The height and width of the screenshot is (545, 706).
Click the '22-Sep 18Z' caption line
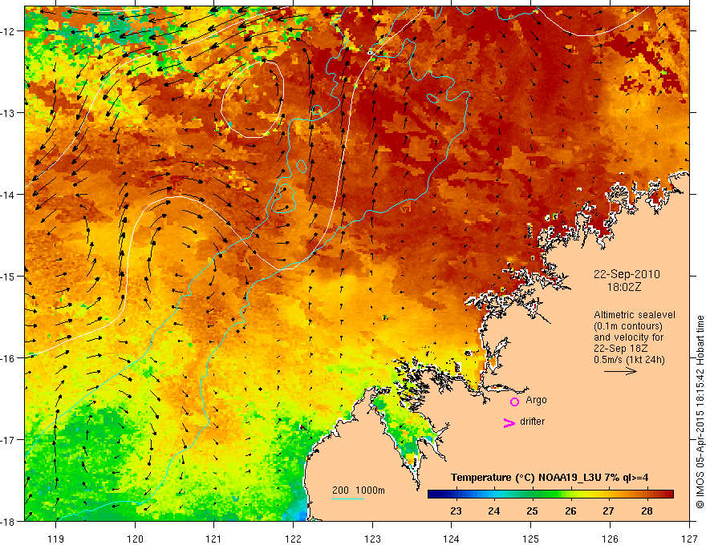pos(621,349)
